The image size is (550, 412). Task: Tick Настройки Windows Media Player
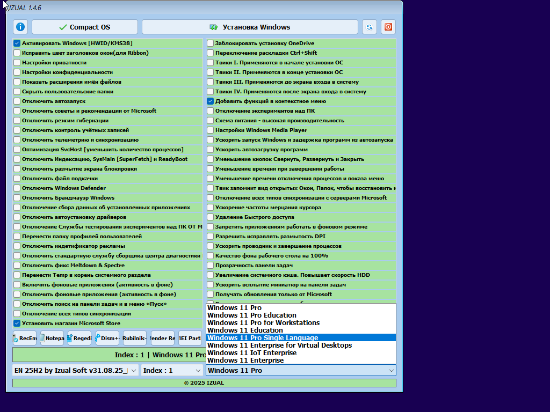[x=210, y=130]
